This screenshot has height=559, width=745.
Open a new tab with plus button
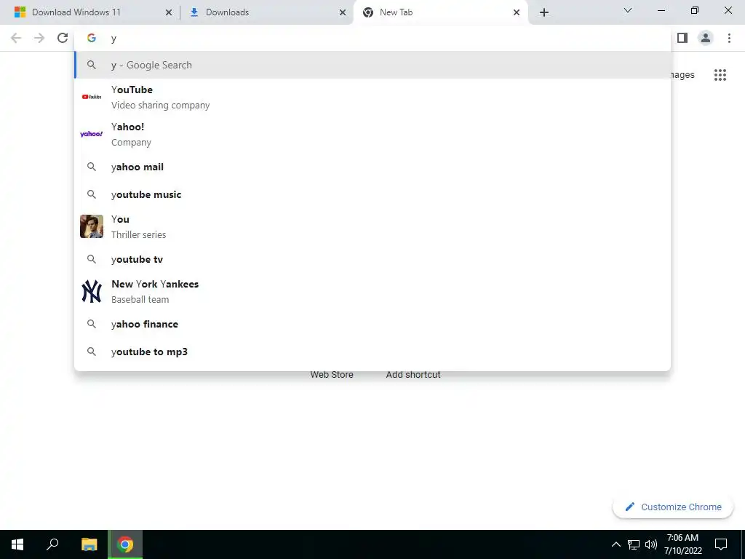point(544,12)
